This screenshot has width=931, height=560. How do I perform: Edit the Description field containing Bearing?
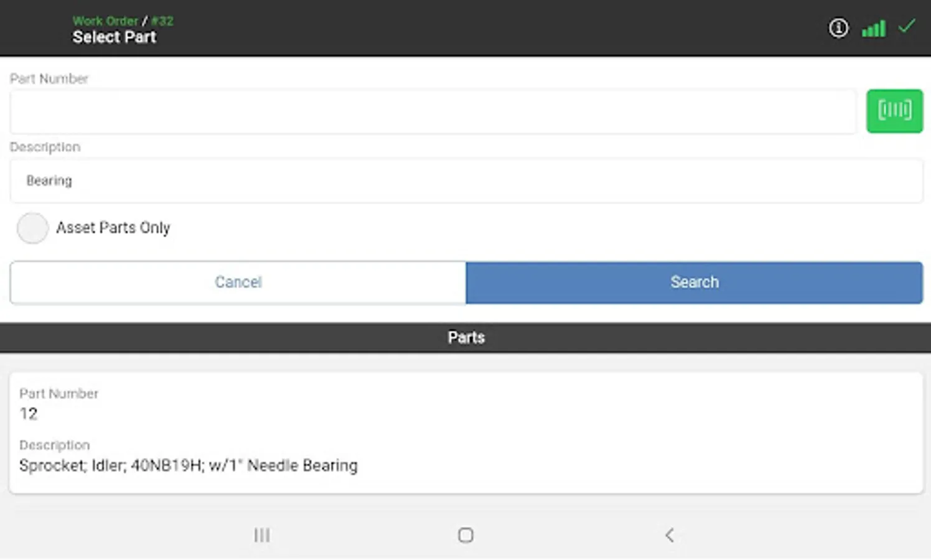tap(465, 180)
